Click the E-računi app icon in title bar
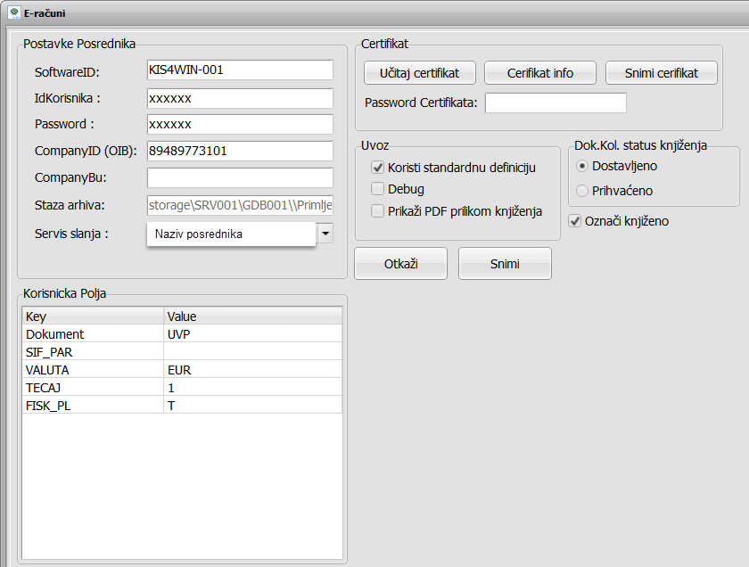This screenshot has width=749, height=567. (14, 12)
